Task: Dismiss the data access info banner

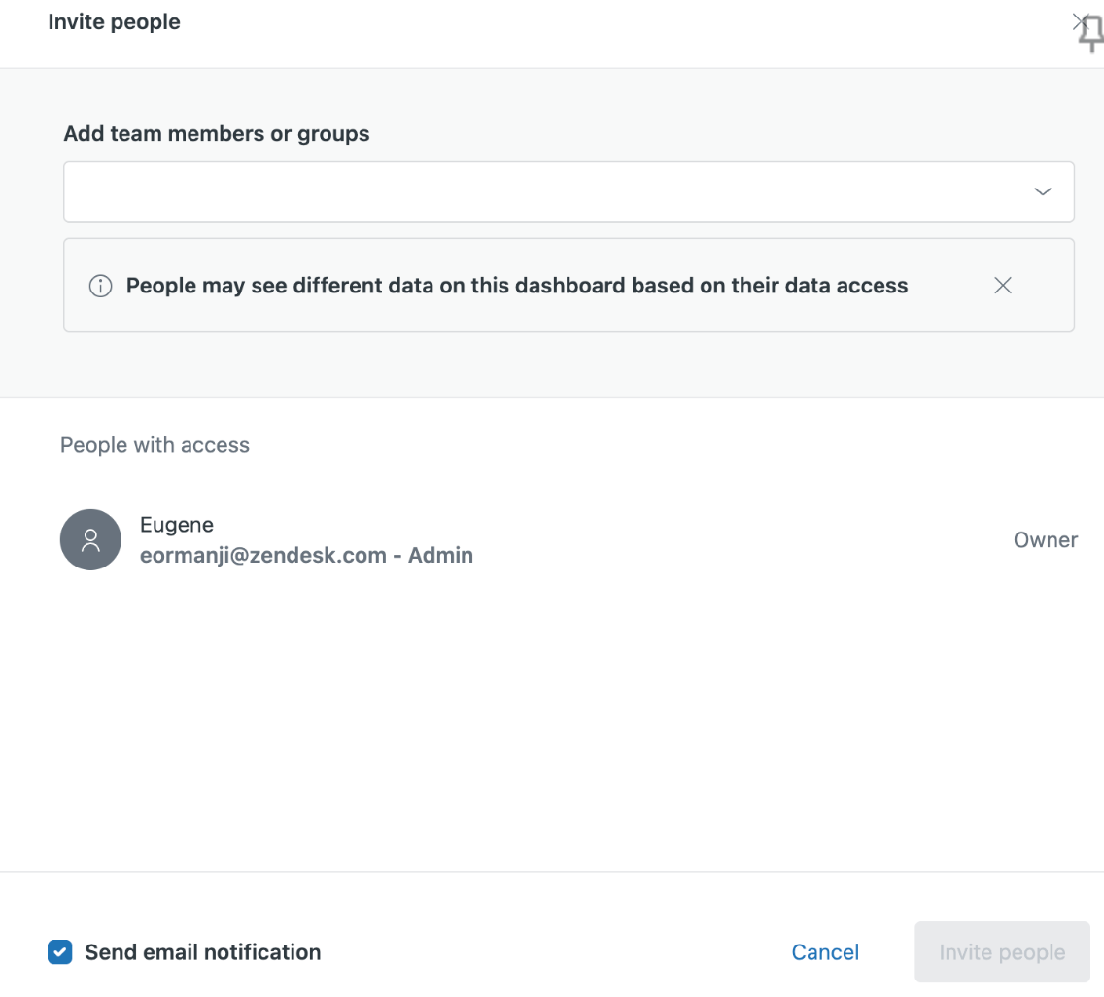Action: point(1003,286)
